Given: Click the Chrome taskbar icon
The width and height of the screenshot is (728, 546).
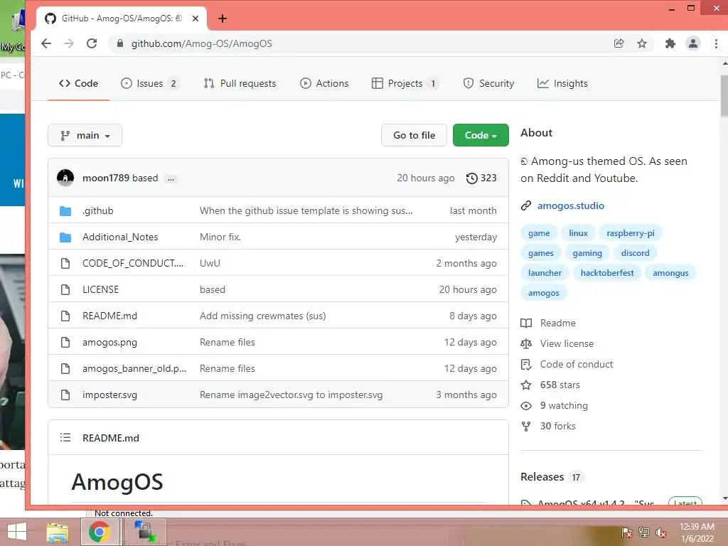Looking at the screenshot, I should point(100,532).
